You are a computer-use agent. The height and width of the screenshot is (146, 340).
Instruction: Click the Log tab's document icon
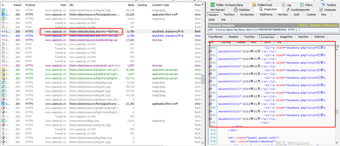[x=283, y=5]
